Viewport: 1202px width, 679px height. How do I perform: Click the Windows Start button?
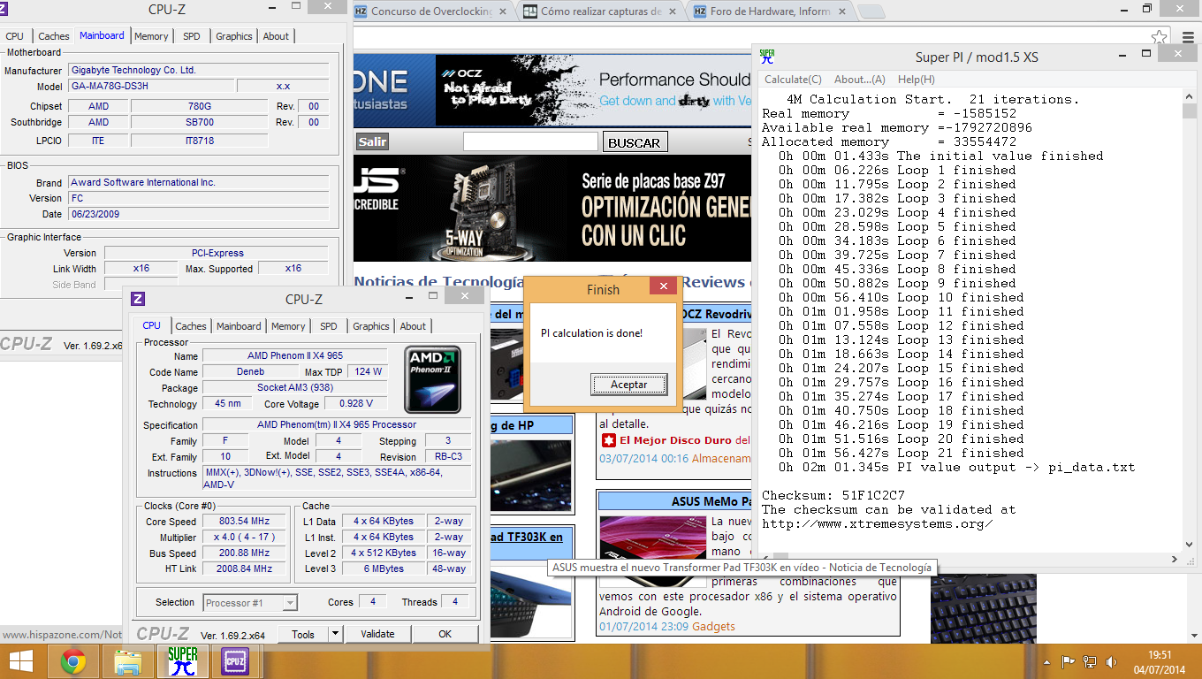point(21,661)
